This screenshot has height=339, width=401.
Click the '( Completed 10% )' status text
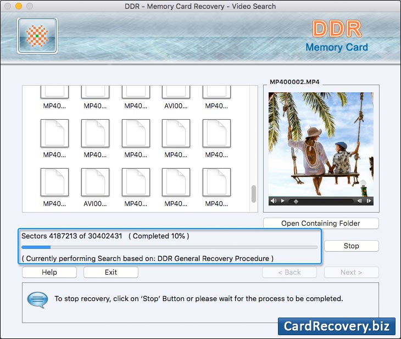click(159, 236)
